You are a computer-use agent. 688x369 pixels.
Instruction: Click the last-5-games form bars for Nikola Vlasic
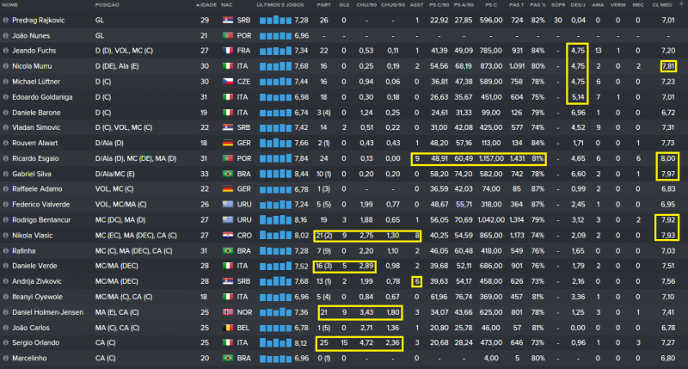pyautogui.click(x=275, y=235)
